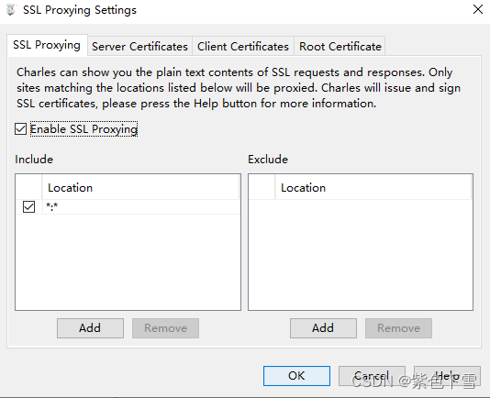
Task: Open the Root Certificate tab
Action: click(340, 47)
